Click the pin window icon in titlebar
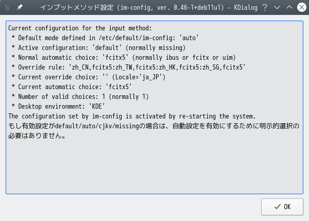Image resolution: width=309 pixels, height=221 pixels. (20, 8)
